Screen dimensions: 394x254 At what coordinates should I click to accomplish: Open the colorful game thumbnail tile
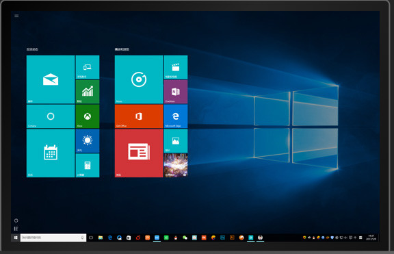(176, 166)
